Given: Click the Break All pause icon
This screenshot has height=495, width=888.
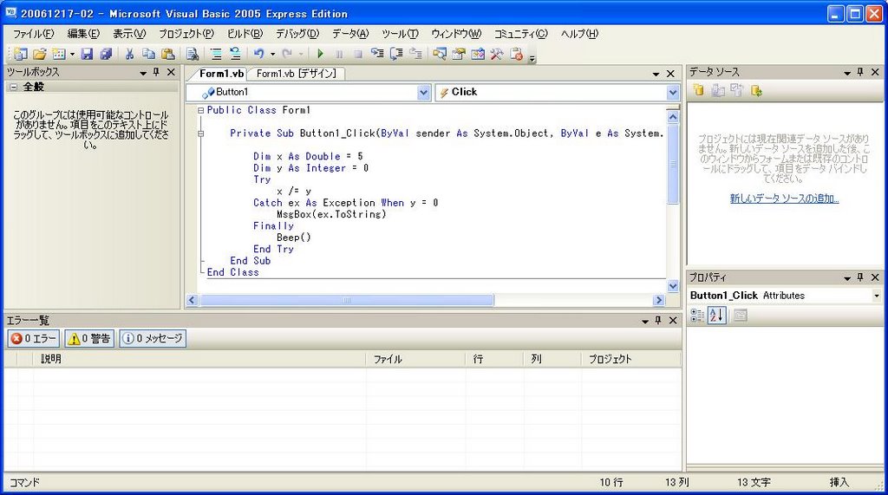Looking at the screenshot, I should 339,54.
